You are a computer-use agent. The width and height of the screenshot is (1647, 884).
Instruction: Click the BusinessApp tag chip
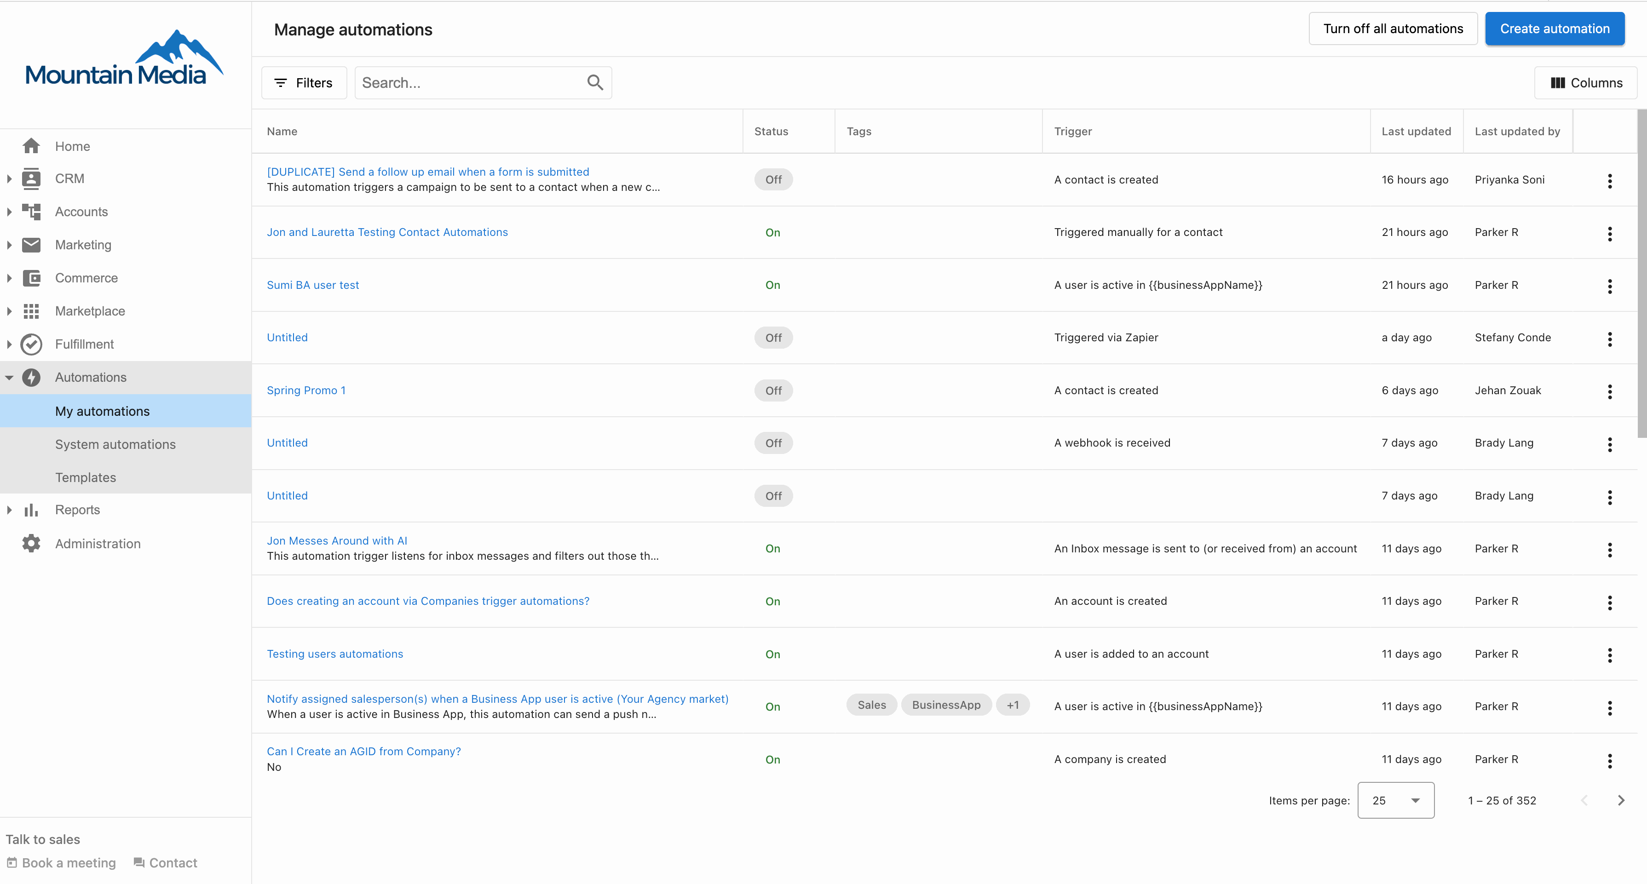[x=945, y=704]
